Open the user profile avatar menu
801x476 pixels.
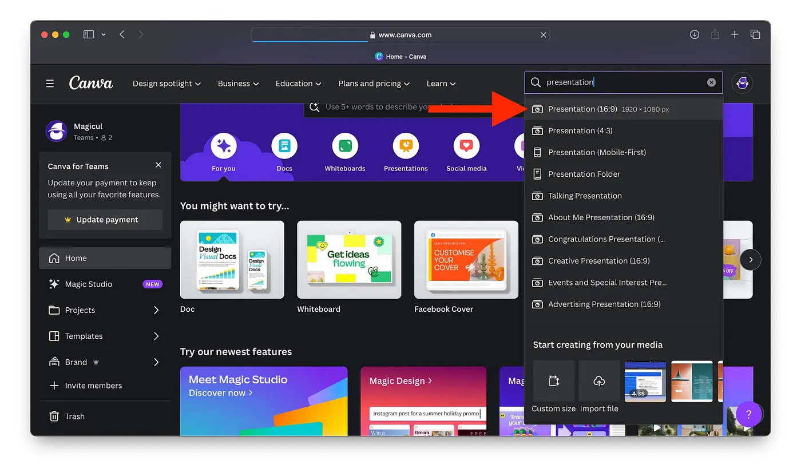point(742,83)
